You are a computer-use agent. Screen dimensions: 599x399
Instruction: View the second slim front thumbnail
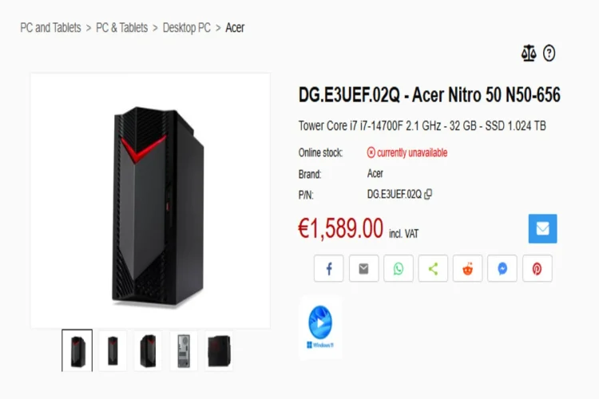[x=113, y=351]
